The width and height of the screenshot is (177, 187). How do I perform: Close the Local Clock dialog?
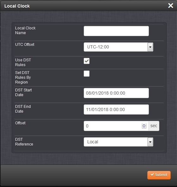(x=171, y=6)
